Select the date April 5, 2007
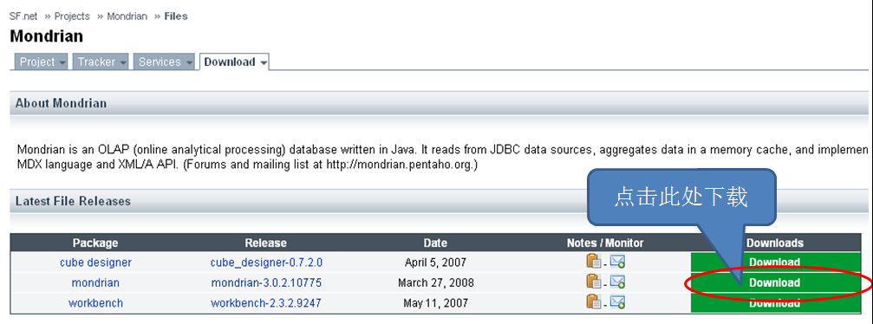873x324 pixels. (436, 262)
